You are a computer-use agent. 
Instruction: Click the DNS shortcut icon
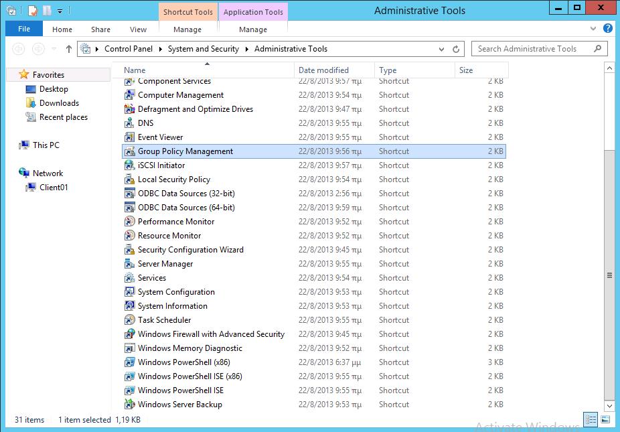click(129, 123)
